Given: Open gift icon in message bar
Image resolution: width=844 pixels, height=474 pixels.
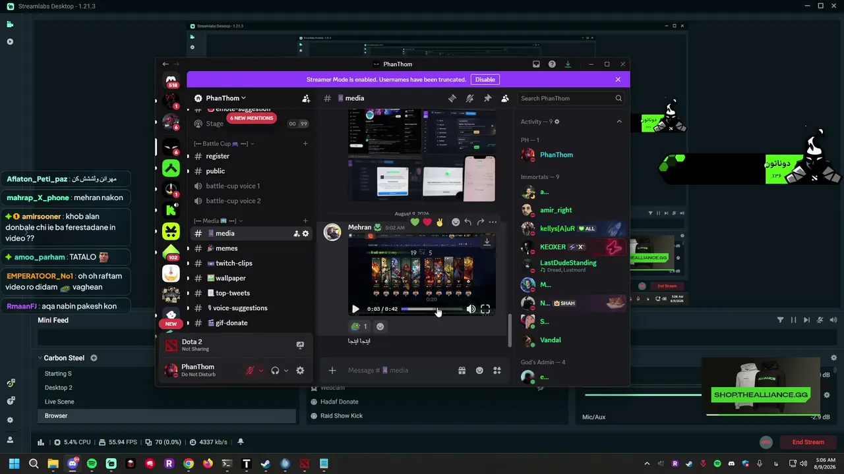Looking at the screenshot, I should pyautogui.click(x=462, y=371).
